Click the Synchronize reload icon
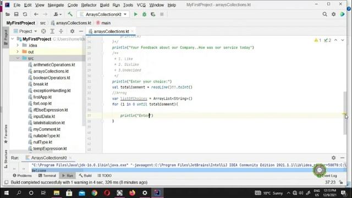 pyautogui.click(x=25, y=14)
